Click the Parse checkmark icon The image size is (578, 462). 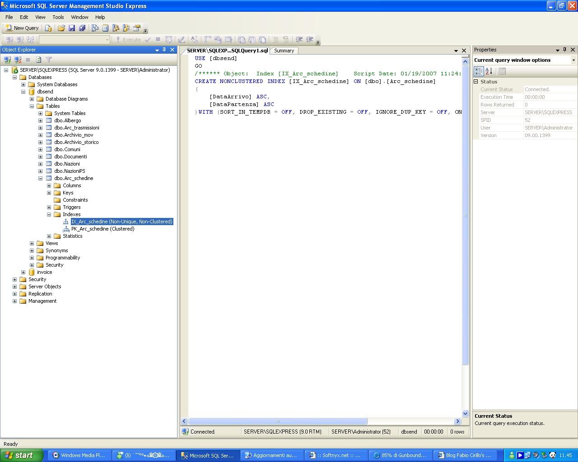(148, 40)
